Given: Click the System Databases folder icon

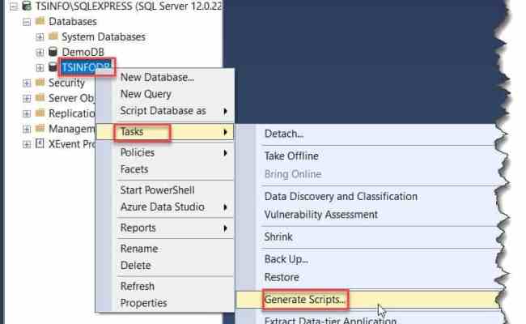Looking at the screenshot, I should tap(53, 36).
